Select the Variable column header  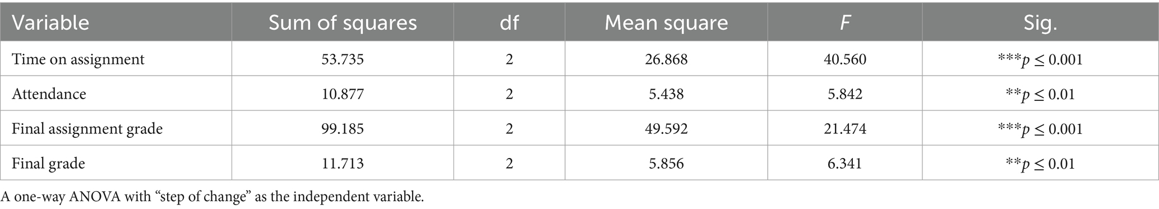[x=50, y=22]
